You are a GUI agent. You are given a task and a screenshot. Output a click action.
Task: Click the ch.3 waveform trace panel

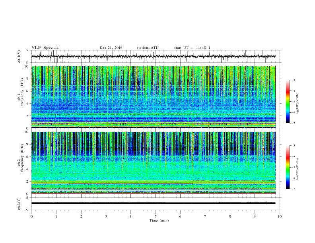[156, 204]
